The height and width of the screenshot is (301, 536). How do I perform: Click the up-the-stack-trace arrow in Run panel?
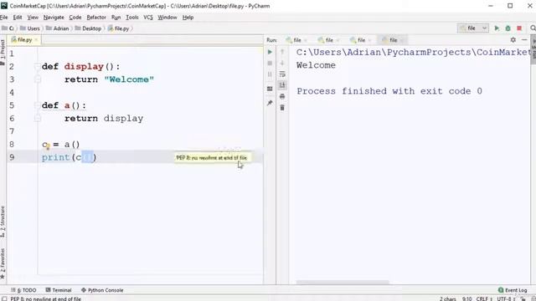[x=282, y=52]
